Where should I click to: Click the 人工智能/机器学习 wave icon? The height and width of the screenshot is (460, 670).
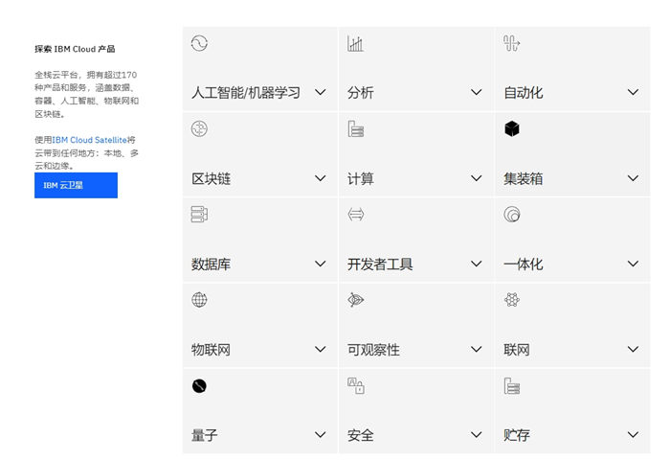(x=199, y=43)
